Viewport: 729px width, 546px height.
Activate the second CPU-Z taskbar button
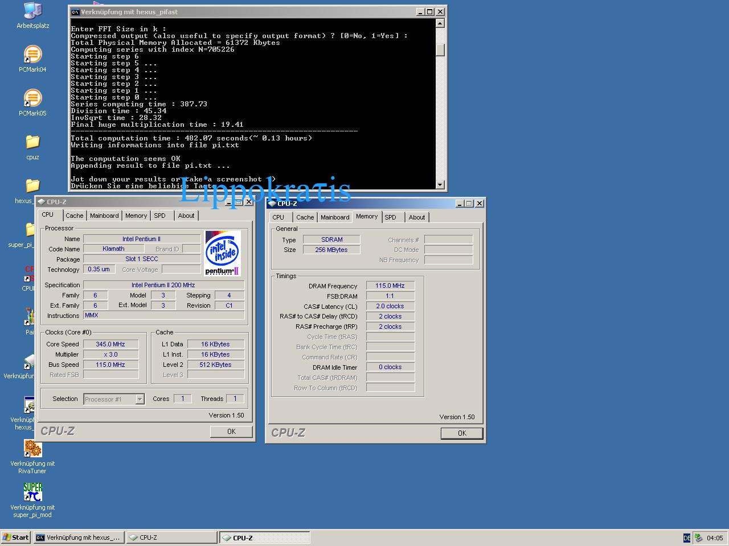265,537
